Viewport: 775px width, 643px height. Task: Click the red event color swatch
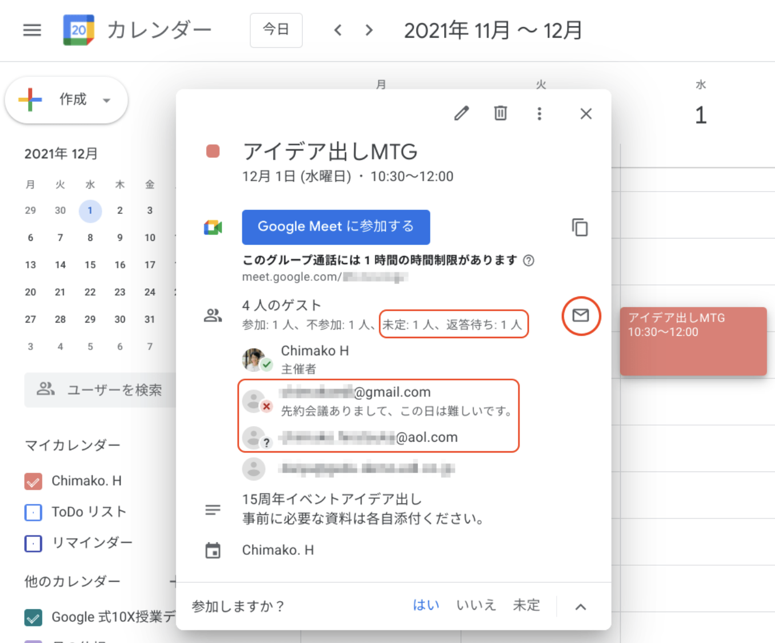coord(213,152)
